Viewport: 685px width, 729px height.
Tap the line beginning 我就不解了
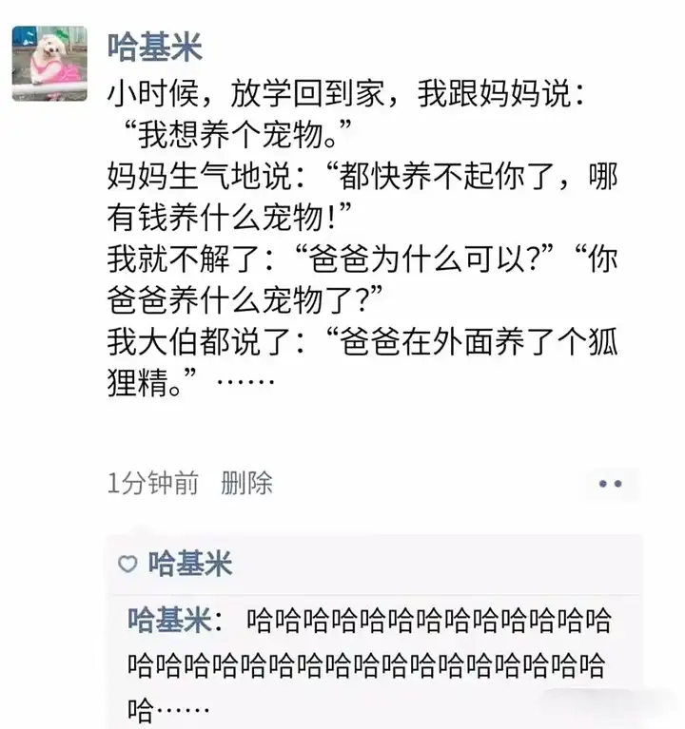coord(363,259)
